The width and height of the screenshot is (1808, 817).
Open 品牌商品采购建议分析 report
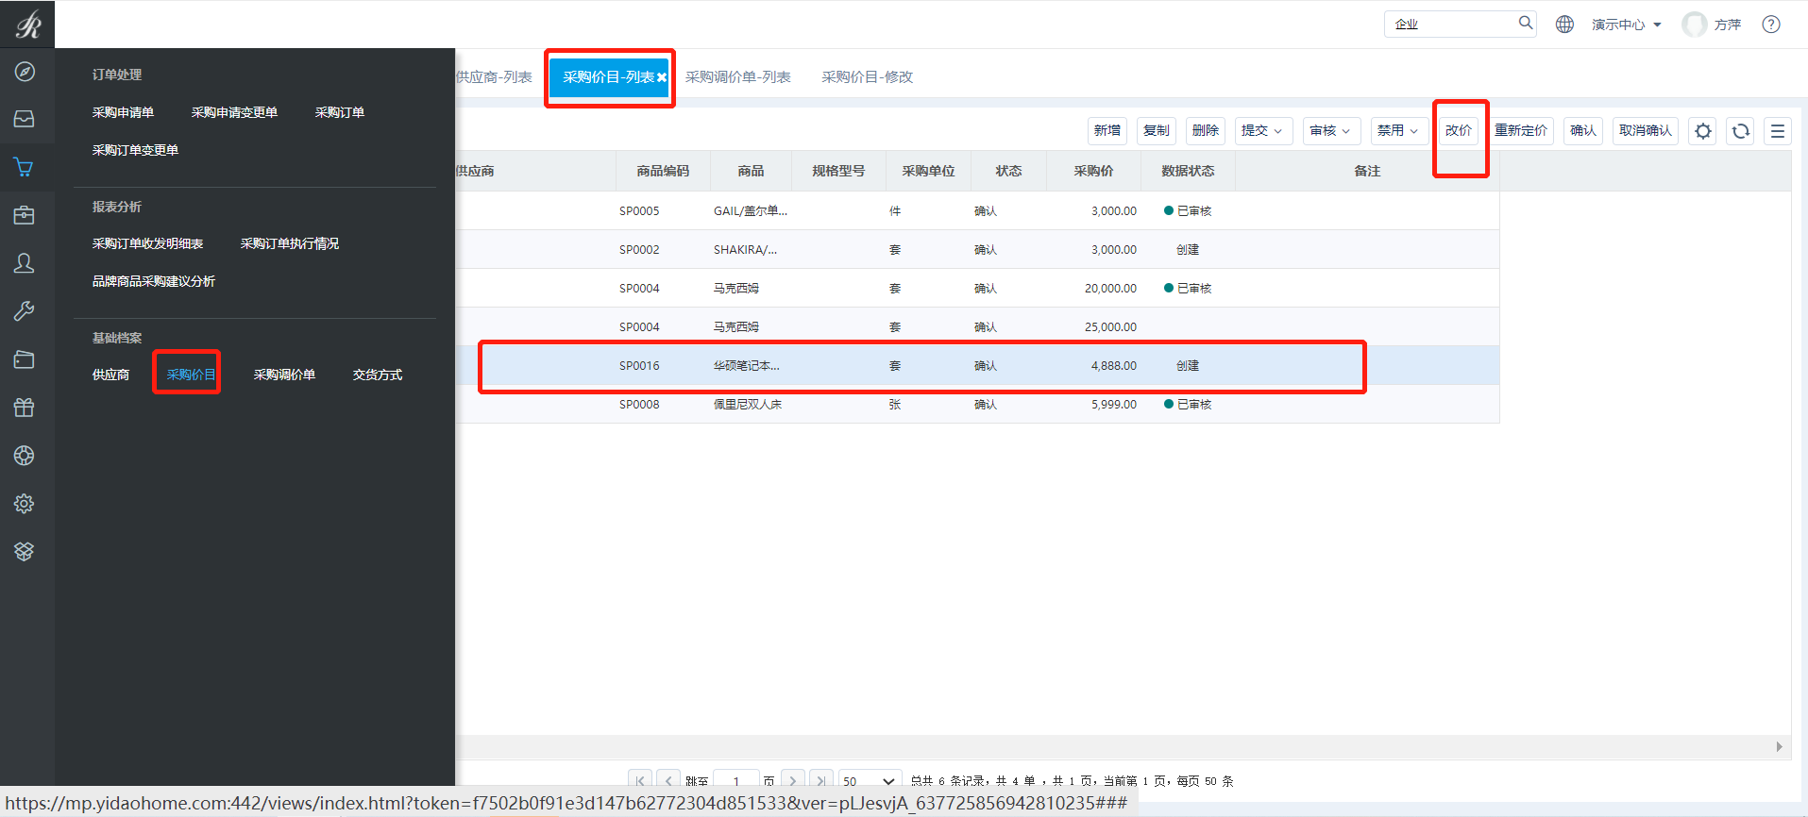154,281
